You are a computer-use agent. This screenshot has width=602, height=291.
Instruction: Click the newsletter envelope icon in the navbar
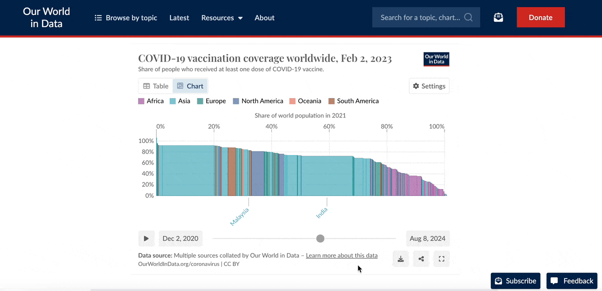coord(498,16)
